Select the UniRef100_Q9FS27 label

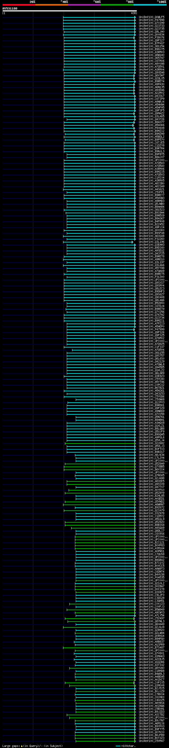[152, 40]
